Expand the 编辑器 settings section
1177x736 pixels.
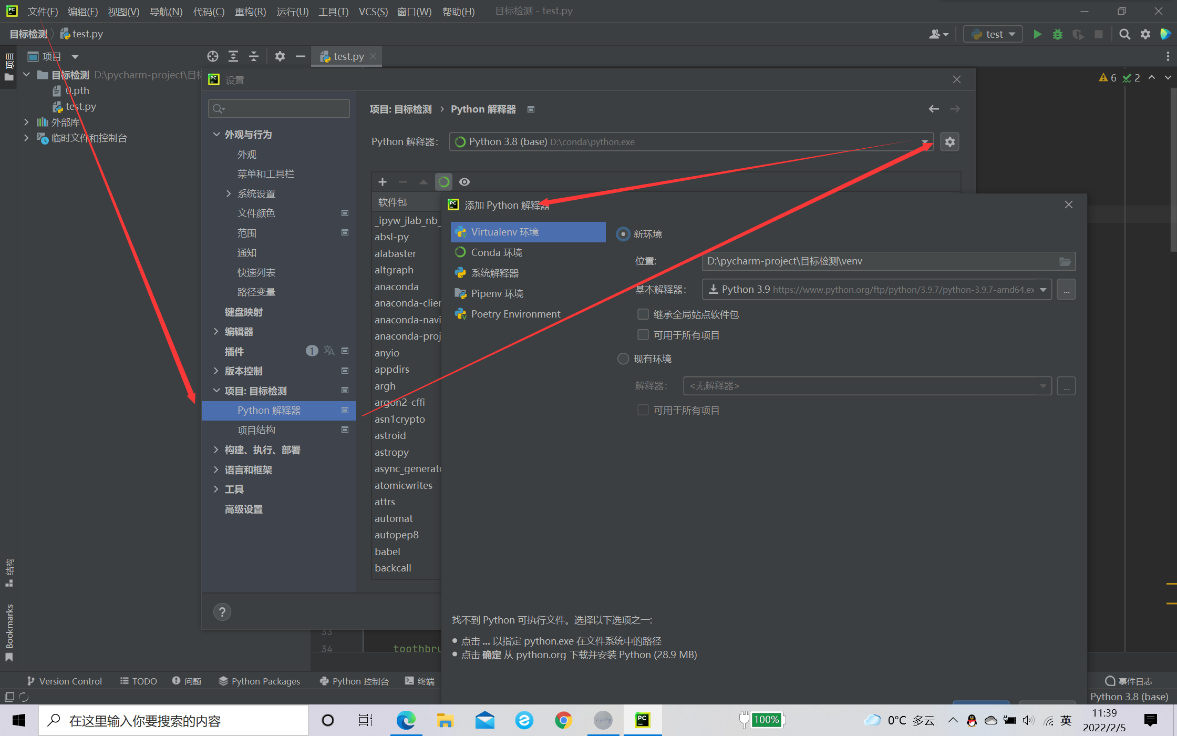(x=216, y=332)
